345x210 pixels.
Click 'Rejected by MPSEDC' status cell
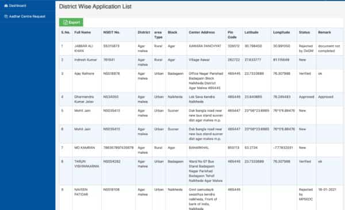[x=306, y=195]
